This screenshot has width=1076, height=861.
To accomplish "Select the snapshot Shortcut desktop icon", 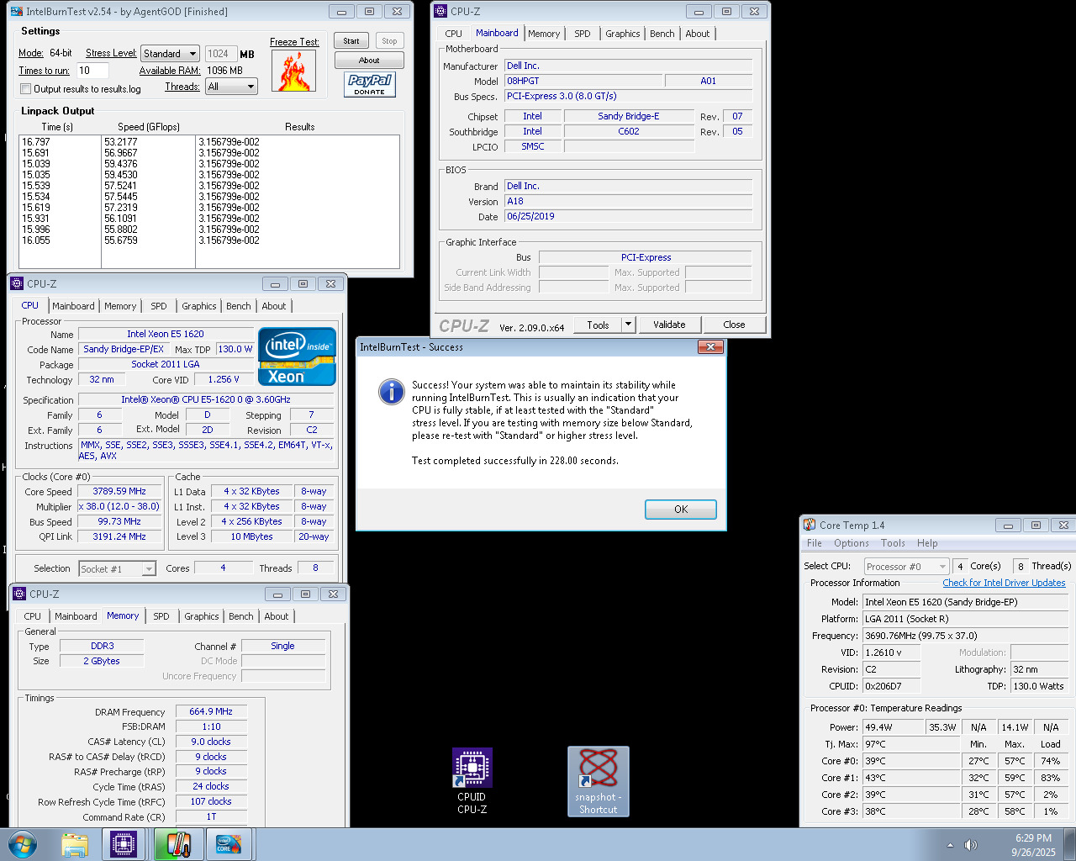I will [x=599, y=781].
